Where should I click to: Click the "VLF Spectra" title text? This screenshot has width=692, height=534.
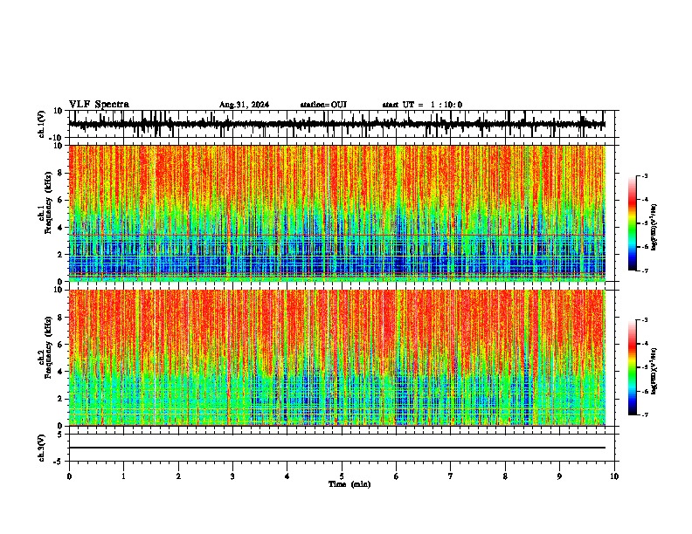[99, 105]
